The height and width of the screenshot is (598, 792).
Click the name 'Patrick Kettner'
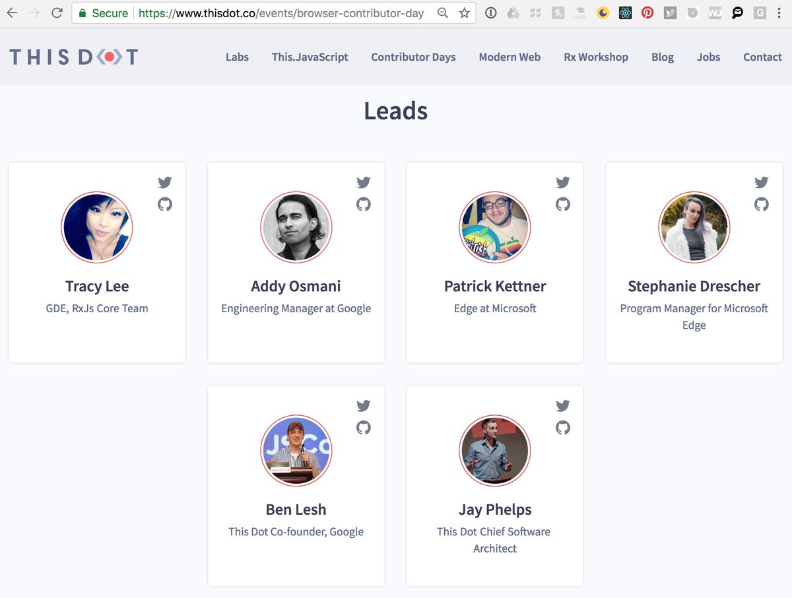click(495, 286)
